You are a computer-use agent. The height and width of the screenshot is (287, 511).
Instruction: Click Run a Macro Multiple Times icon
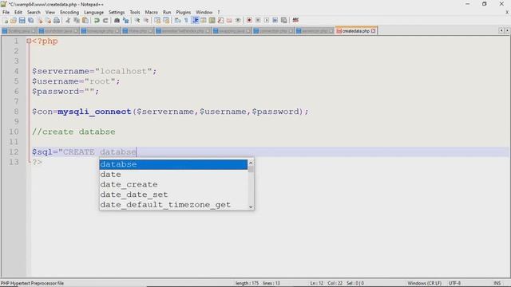click(275, 21)
